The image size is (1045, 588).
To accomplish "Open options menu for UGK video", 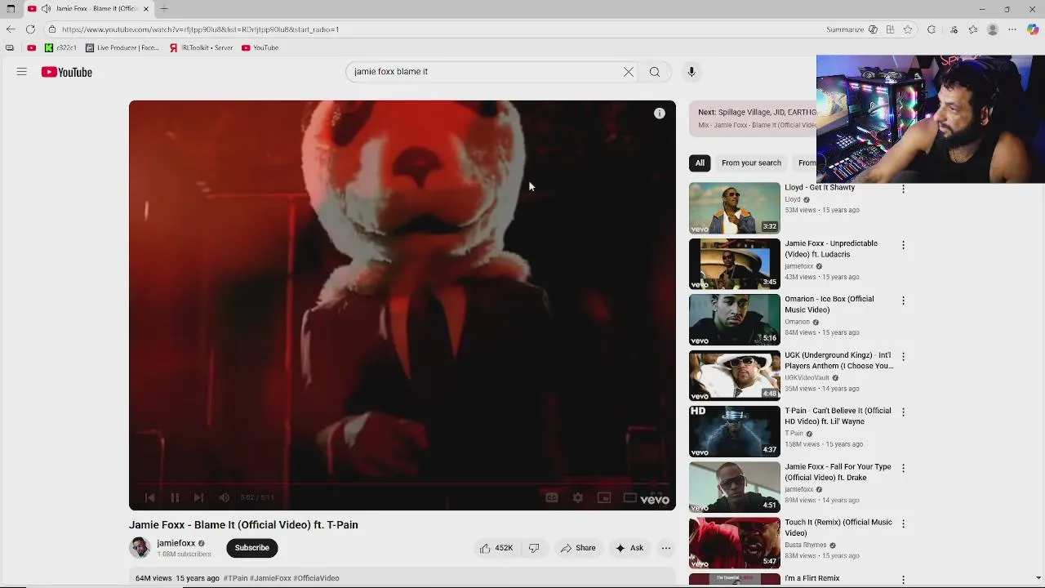I will [903, 357].
